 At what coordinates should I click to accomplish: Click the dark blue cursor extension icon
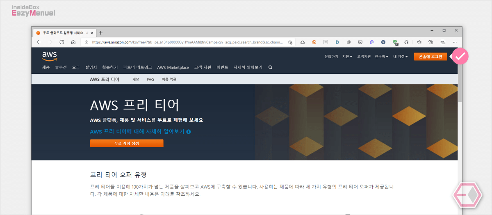[383, 42]
